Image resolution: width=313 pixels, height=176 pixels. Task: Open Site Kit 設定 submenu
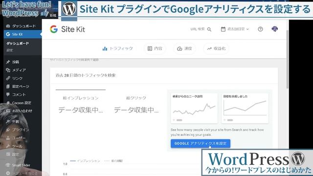click(x=10, y=50)
